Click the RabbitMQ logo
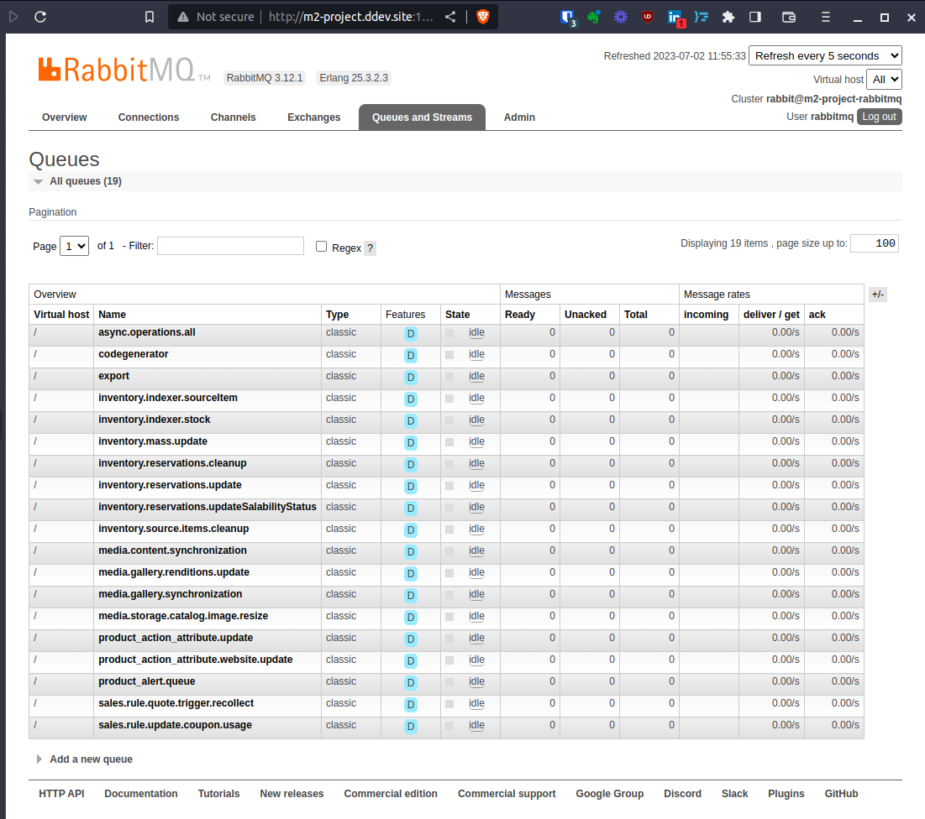Viewport: 925px width, 819px height. [x=124, y=70]
